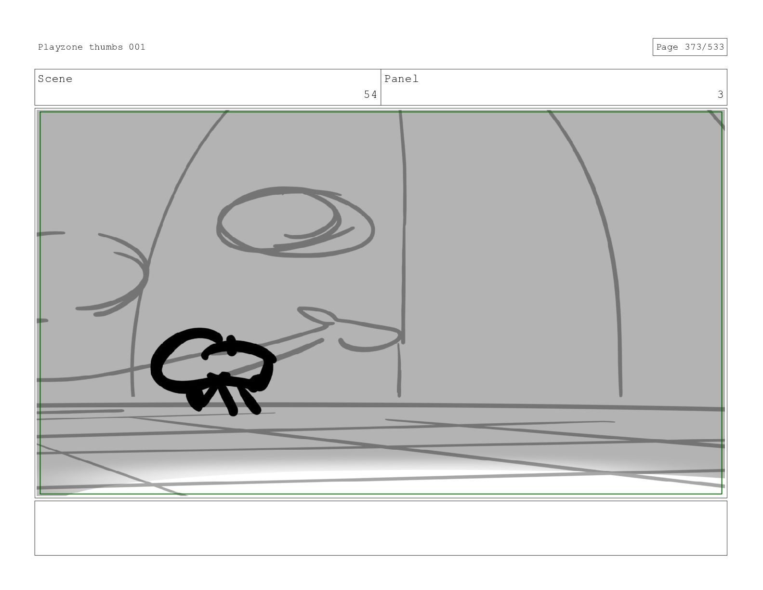Click the storyboard sketch thumbnail image
Screen dimensions: 763x590
tap(381, 303)
